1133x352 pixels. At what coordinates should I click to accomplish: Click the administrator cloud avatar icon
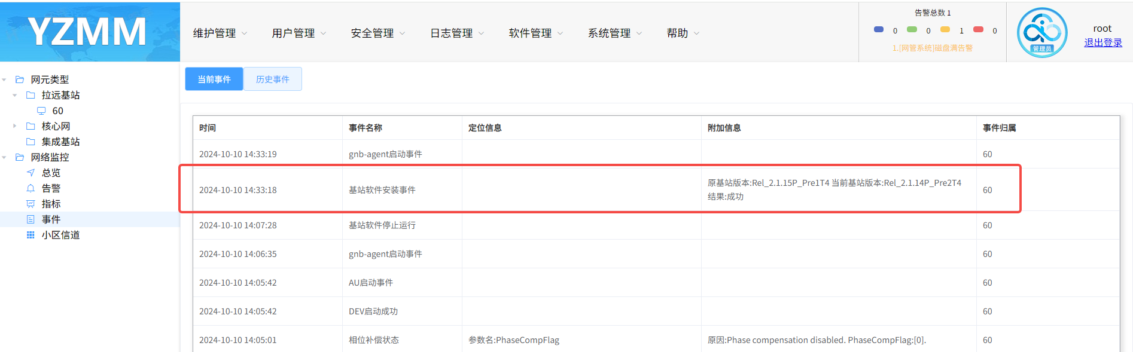coord(1042,32)
